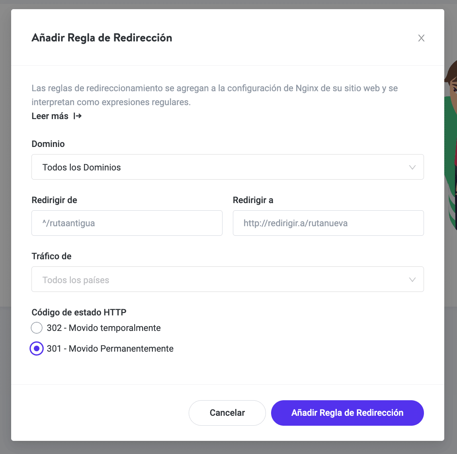Click the chevron on the Dominio dropdown
457x454 pixels.
412,167
